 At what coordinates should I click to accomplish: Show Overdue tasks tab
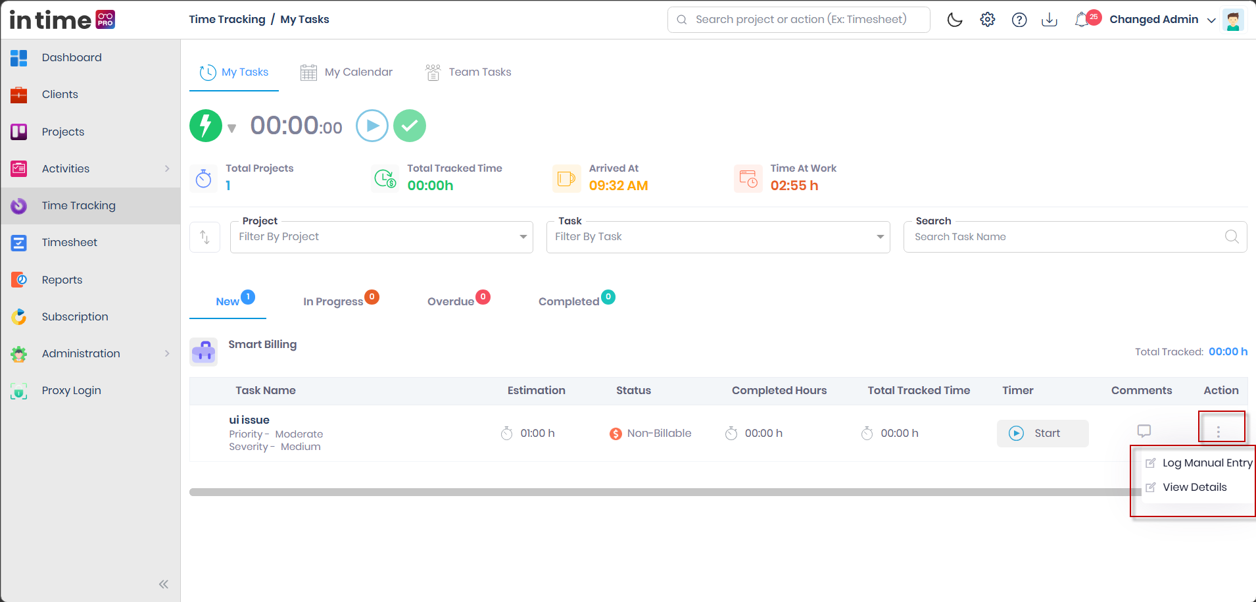pyautogui.click(x=458, y=301)
